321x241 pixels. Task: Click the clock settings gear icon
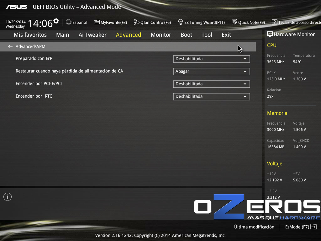click(56, 21)
